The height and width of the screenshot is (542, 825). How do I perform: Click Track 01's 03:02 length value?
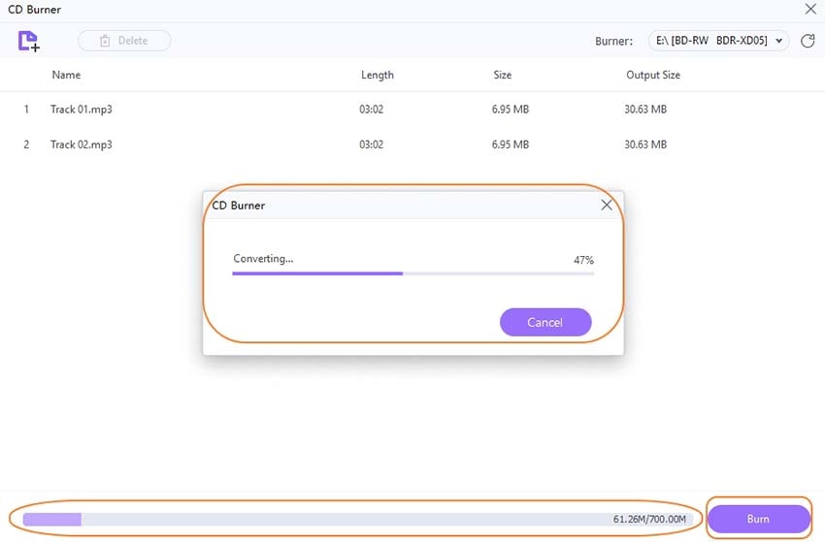pyautogui.click(x=371, y=110)
